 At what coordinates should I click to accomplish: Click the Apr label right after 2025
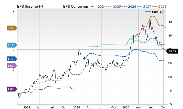(x=89, y=107)
